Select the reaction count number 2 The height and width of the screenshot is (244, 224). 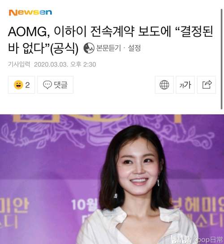[x=27, y=85]
